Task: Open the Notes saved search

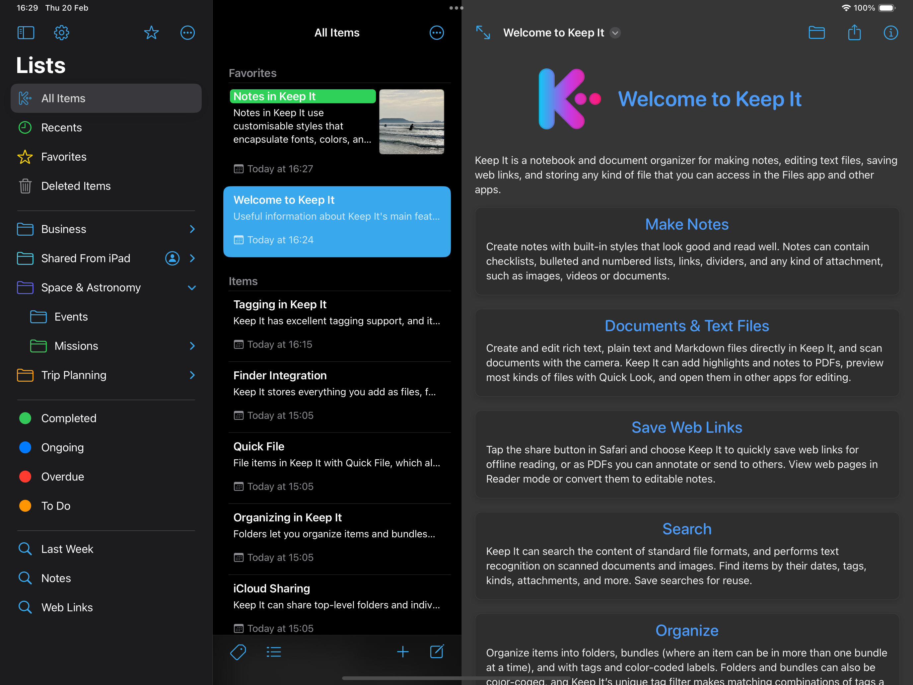Action: pos(106,578)
